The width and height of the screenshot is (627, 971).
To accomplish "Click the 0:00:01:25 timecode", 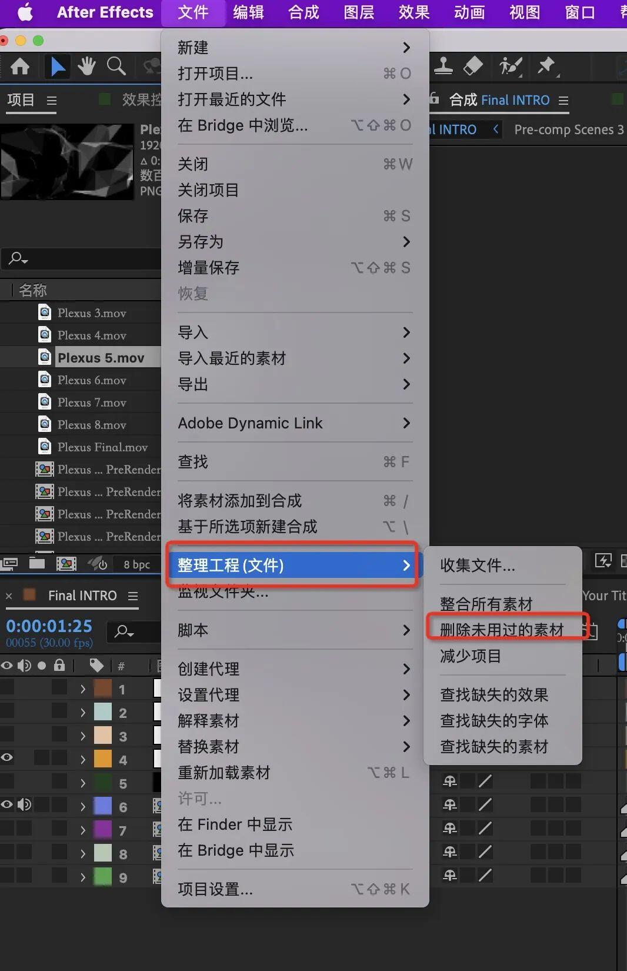I will coord(49,626).
